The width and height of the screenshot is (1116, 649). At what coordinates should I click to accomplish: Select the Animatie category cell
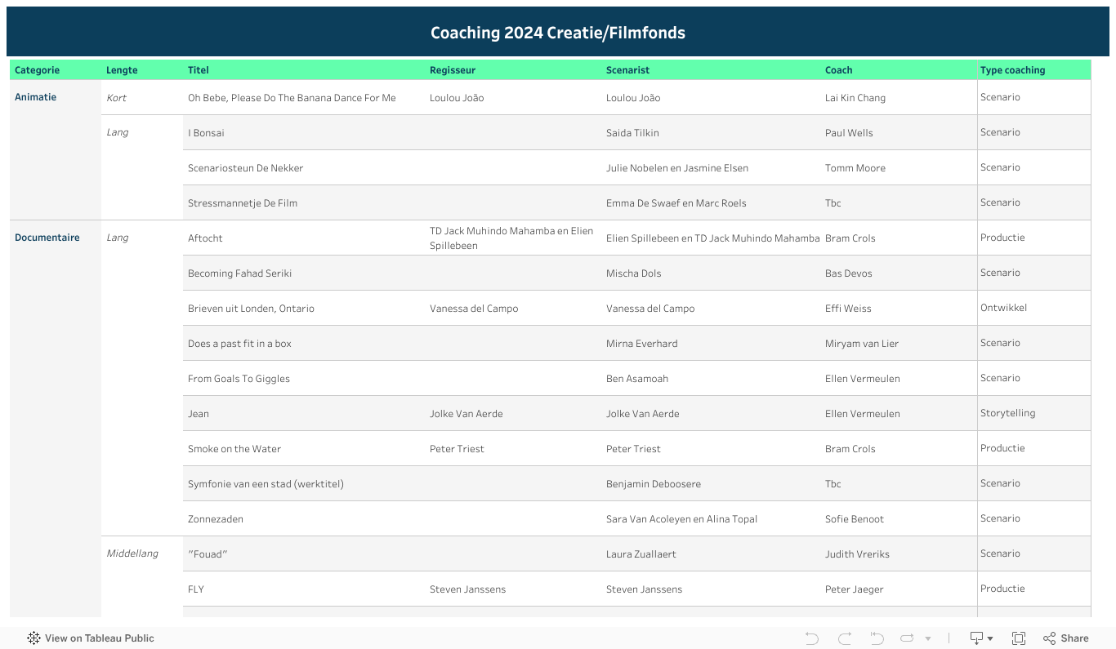tap(36, 97)
